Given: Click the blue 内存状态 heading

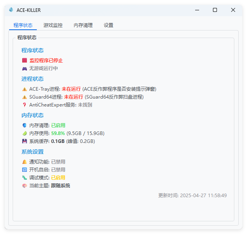Looking at the screenshot, I should point(32,115).
